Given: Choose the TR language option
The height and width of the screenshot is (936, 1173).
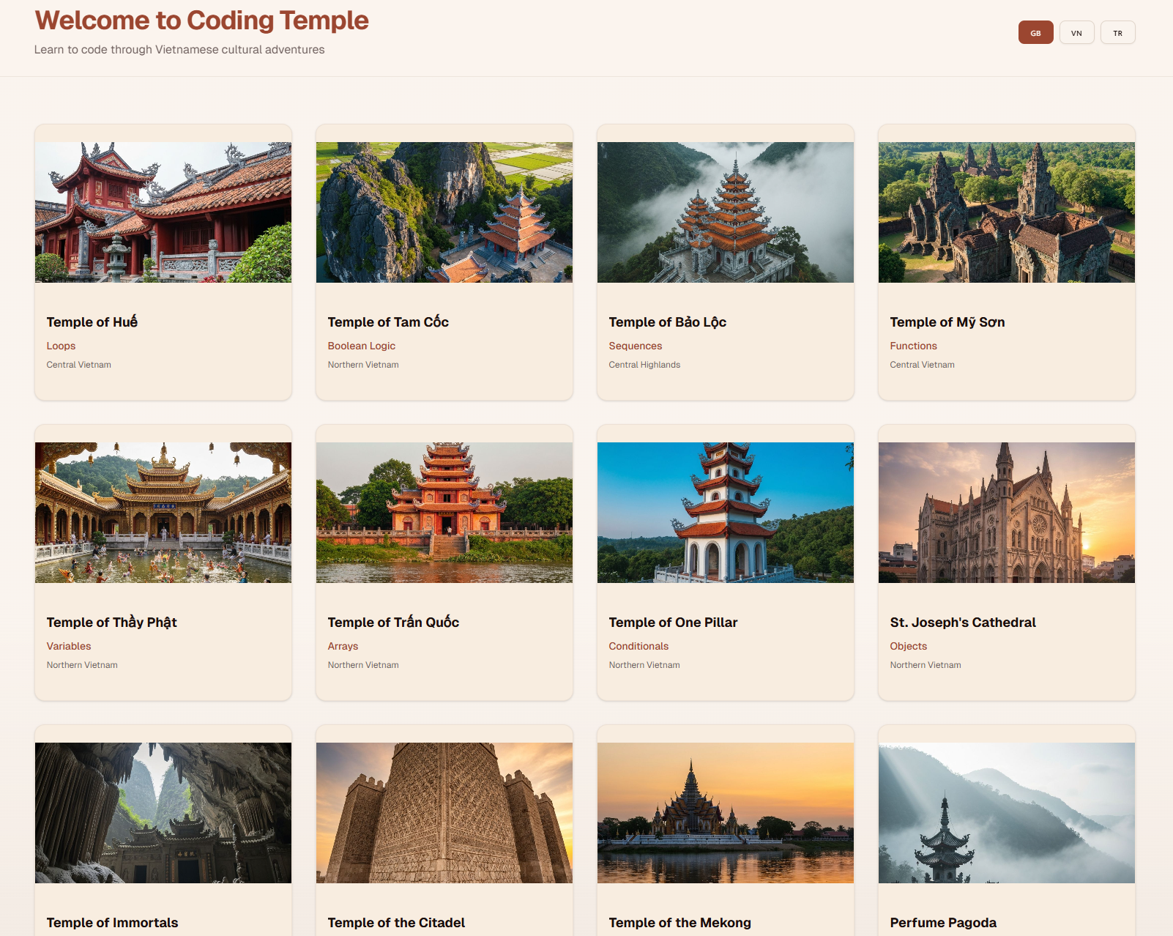Looking at the screenshot, I should tap(1117, 33).
